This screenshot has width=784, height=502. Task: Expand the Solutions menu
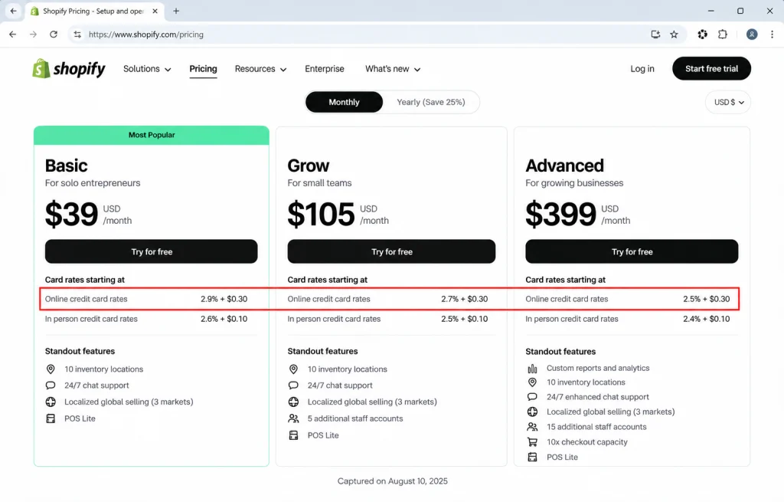click(x=147, y=69)
